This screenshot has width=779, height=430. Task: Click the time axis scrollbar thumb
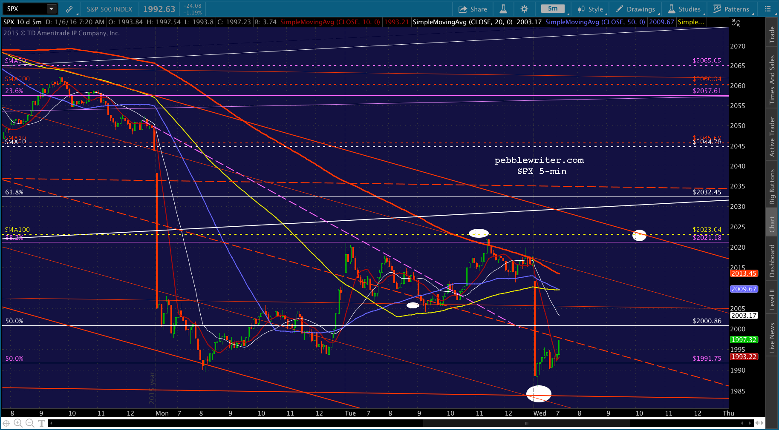pyautogui.click(x=527, y=423)
